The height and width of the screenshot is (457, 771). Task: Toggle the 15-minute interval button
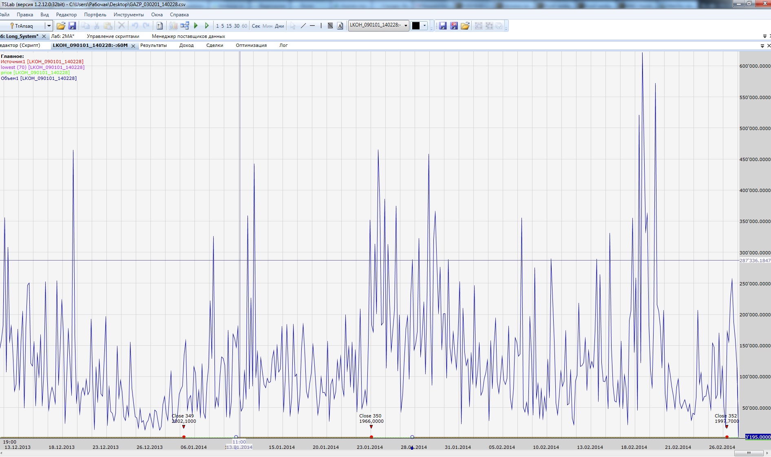229,26
